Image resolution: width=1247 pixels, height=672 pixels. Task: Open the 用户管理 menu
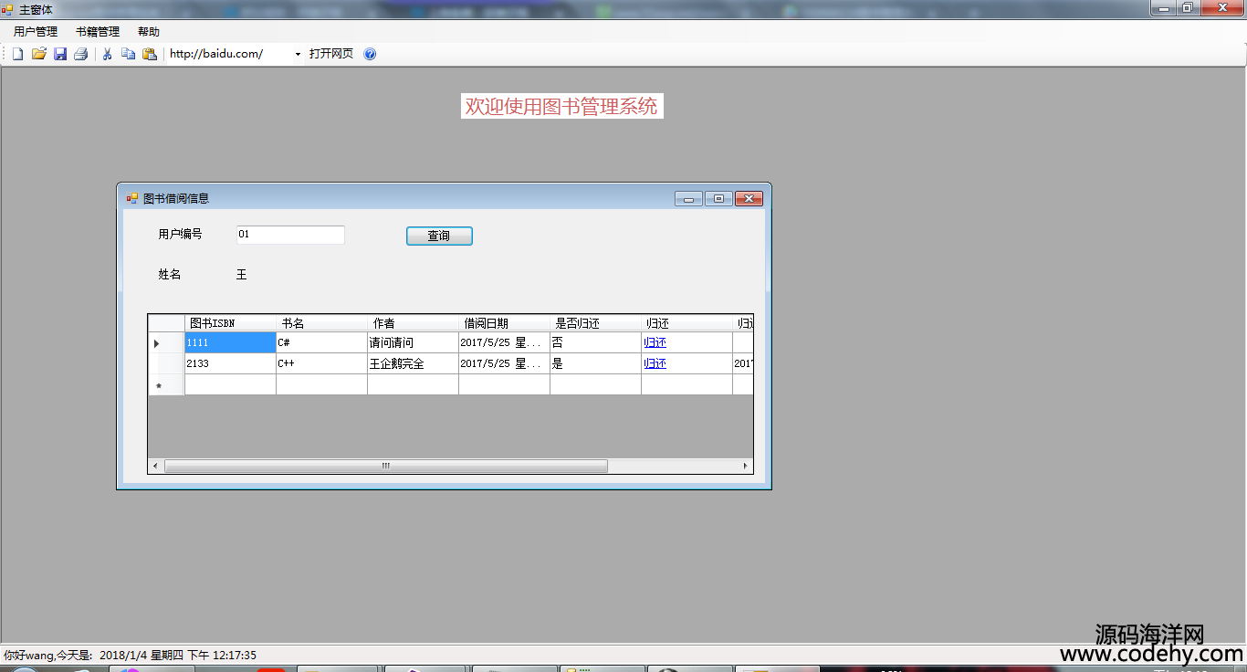(x=36, y=32)
